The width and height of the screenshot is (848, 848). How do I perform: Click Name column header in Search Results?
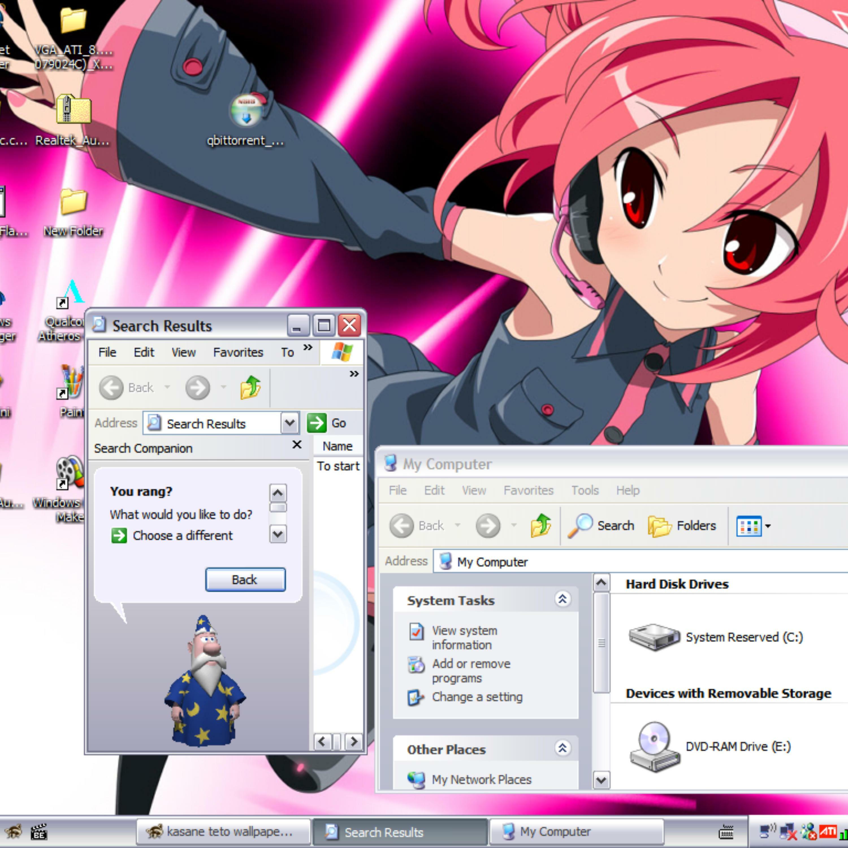coord(338,446)
